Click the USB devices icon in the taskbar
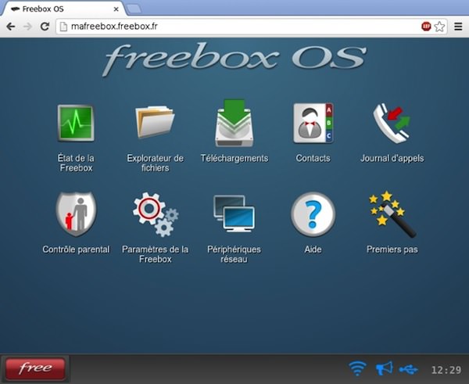 (408, 370)
